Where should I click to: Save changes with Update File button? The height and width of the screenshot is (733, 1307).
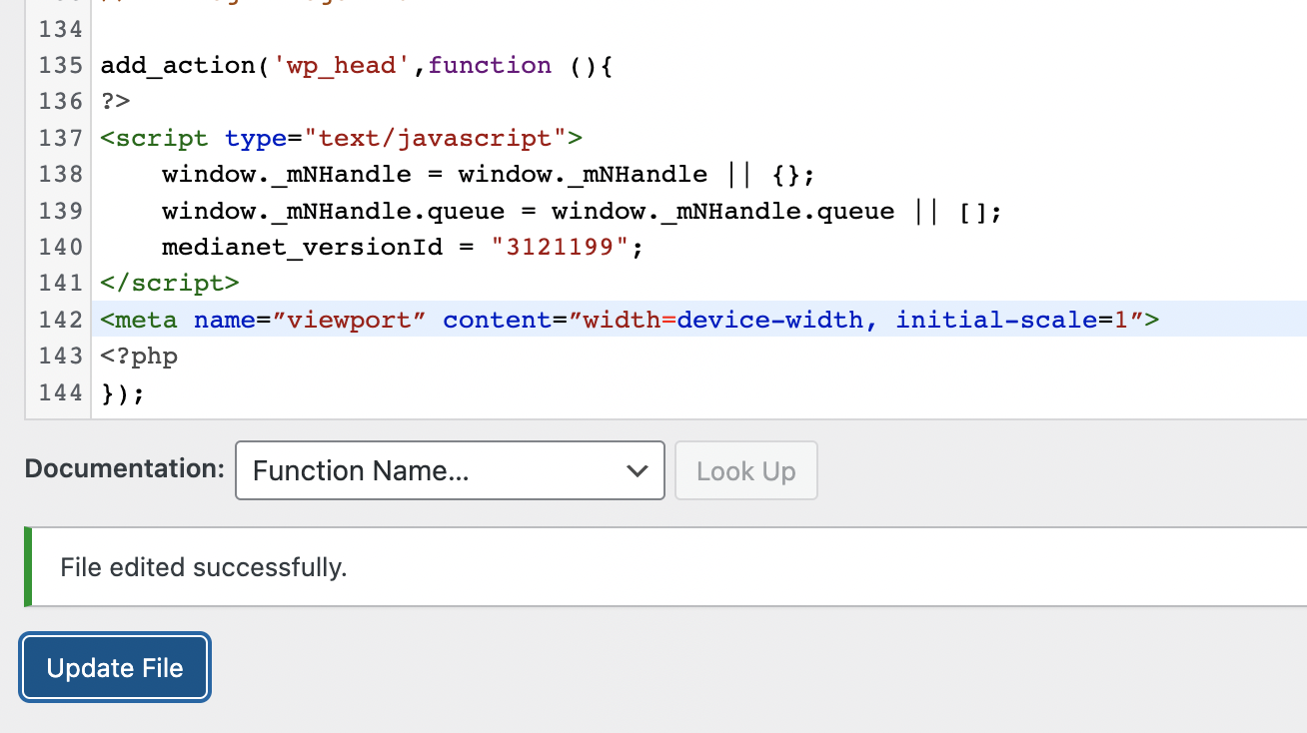point(115,668)
